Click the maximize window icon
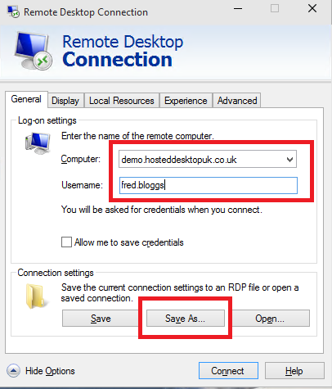 point(275,9)
